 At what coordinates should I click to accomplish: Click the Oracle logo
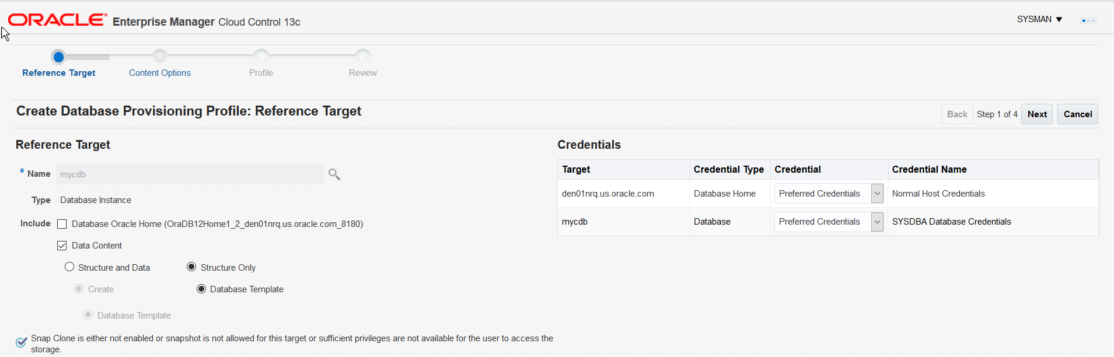click(x=57, y=20)
